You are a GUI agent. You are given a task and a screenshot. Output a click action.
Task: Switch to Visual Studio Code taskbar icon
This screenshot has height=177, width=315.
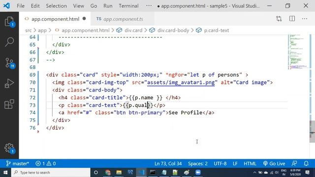[x=141, y=173]
